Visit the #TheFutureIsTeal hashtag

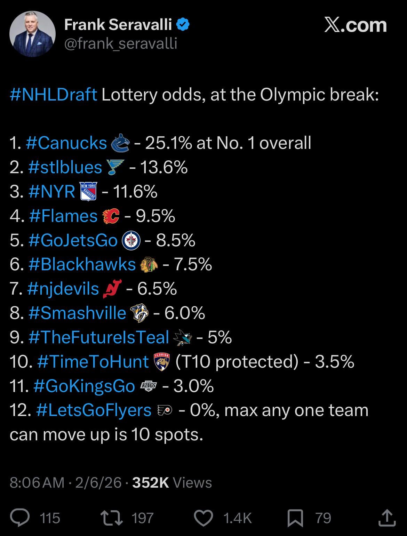[x=99, y=337]
